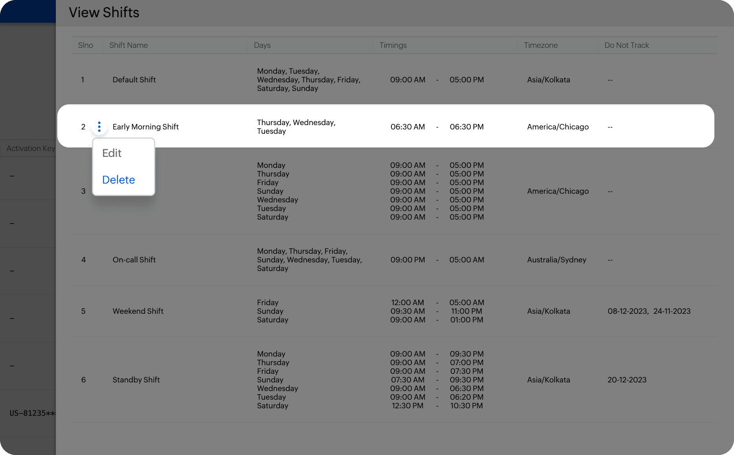Click the 08-12-2023 do-not-track date
734x455 pixels.
628,311
